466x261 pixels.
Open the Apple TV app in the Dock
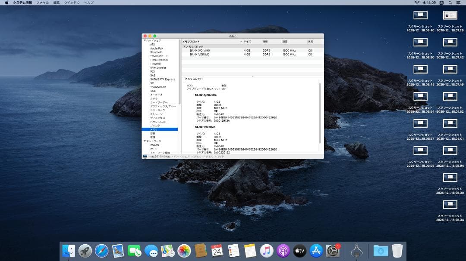(299, 252)
